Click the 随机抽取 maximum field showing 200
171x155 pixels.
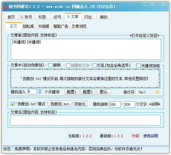pyautogui.click(x=130, y=104)
